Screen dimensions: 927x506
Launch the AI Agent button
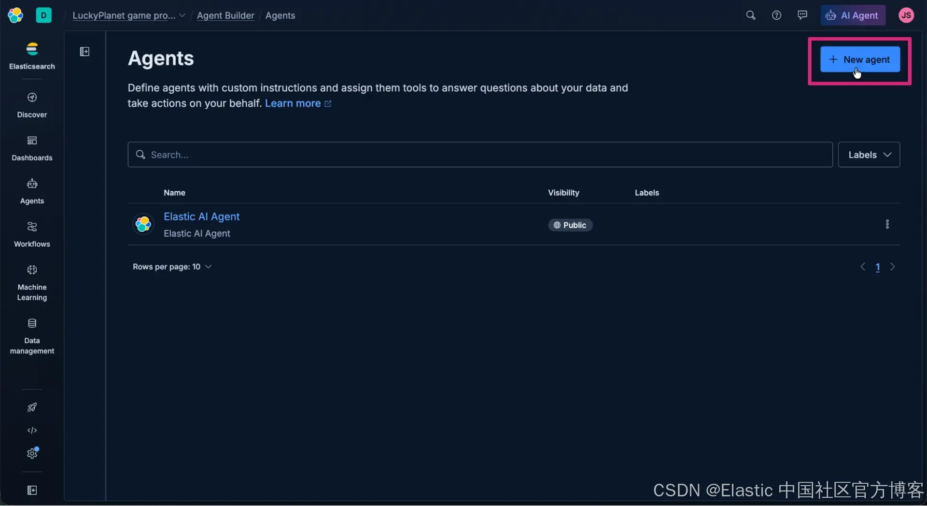coord(853,15)
